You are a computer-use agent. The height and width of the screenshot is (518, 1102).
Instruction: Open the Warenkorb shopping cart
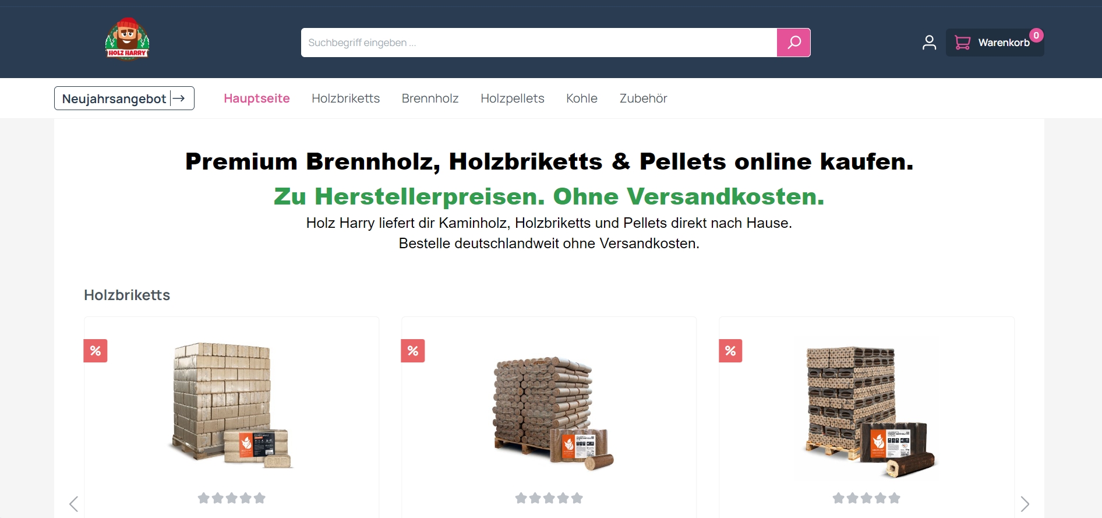[x=994, y=43]
